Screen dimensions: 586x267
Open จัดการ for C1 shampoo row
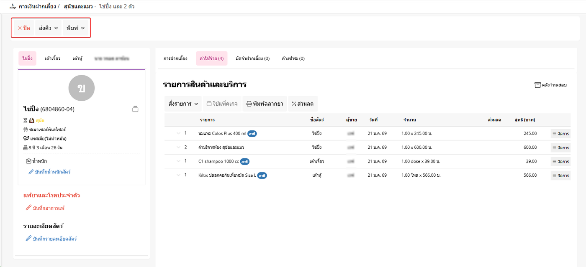click(560, 161)
